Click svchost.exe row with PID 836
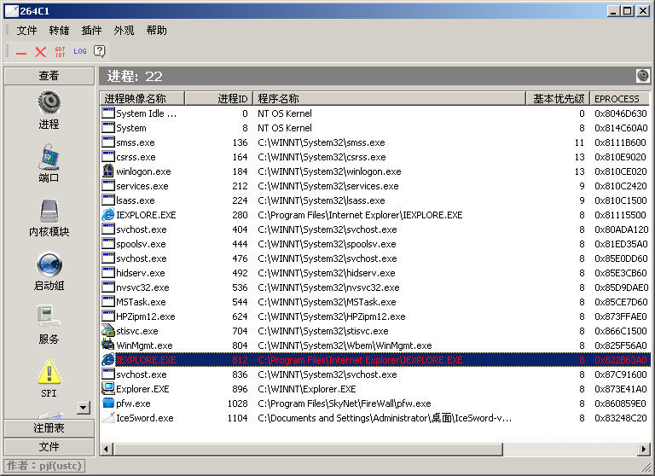The height and width of the screenshot is (476, 655). 375,374
